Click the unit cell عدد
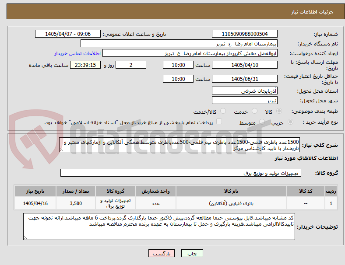Screen dimensions: 345x265 coord(155,203)
